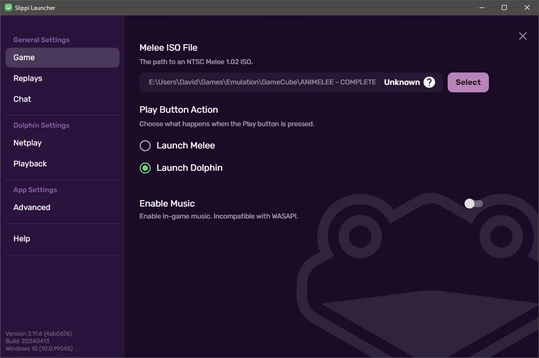Select the Launch Melee option
539x358 pixels.
click(x=145, y=145)
